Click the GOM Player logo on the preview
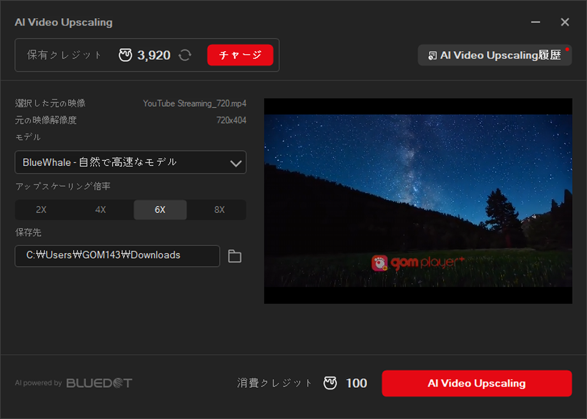Screen dimensions: 587x419 click(418, 263)
